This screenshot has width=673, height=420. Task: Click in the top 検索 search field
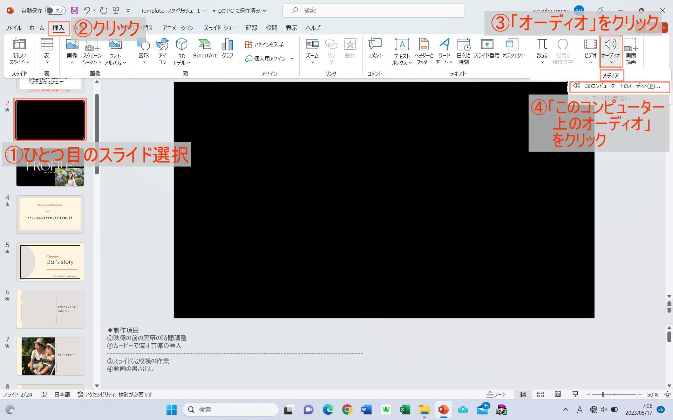pos(373,10)
